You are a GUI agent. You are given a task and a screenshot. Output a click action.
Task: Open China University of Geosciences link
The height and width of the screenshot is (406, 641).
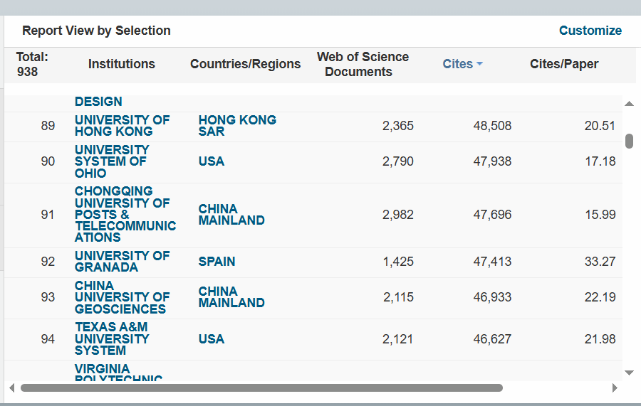(x=122, y=297)
